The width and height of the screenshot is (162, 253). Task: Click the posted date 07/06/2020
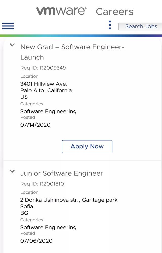pyautogui.click(x=36, y=241)
